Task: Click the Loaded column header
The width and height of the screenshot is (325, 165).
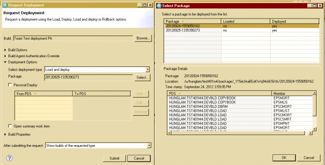Action: tap(246, 21)
